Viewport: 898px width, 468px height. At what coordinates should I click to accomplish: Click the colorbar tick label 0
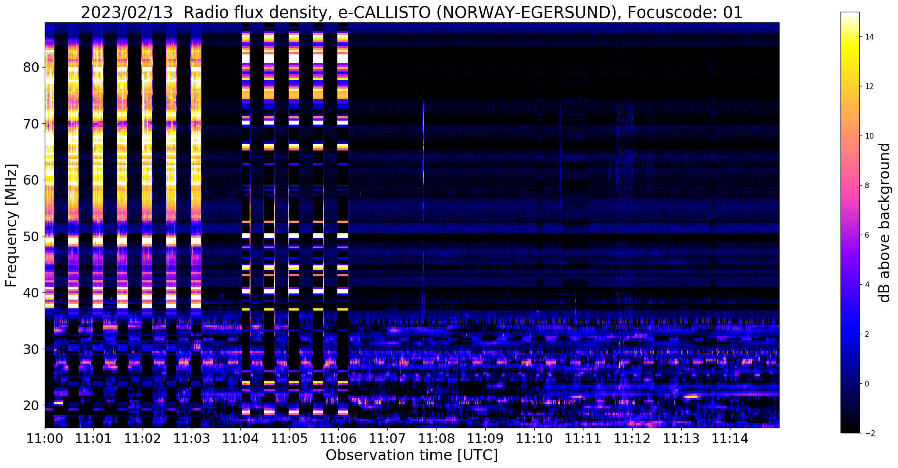866,384
